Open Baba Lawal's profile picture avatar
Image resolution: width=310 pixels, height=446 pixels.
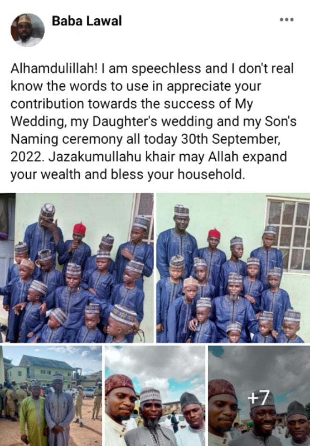pyautogui.click(x=27, y=30)
